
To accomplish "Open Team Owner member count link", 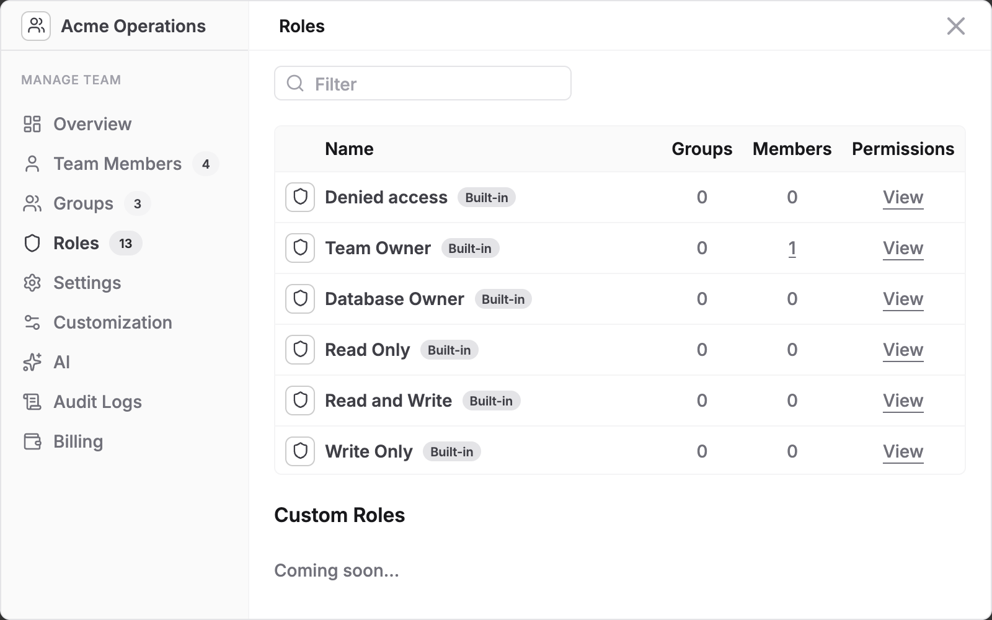I will tap(792, 248).
